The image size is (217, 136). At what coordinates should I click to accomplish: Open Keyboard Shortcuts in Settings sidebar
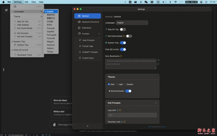click(88, 22)
